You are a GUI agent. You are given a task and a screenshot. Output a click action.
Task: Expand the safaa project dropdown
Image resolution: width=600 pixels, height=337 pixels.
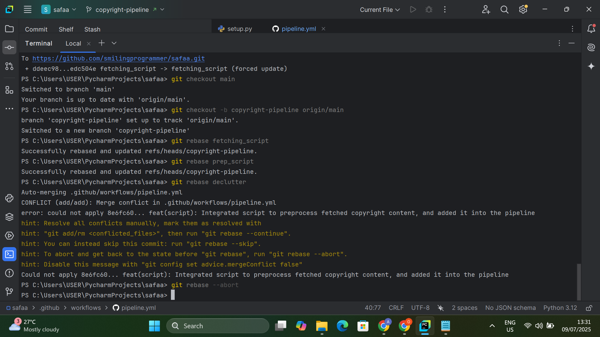point(59,9)
